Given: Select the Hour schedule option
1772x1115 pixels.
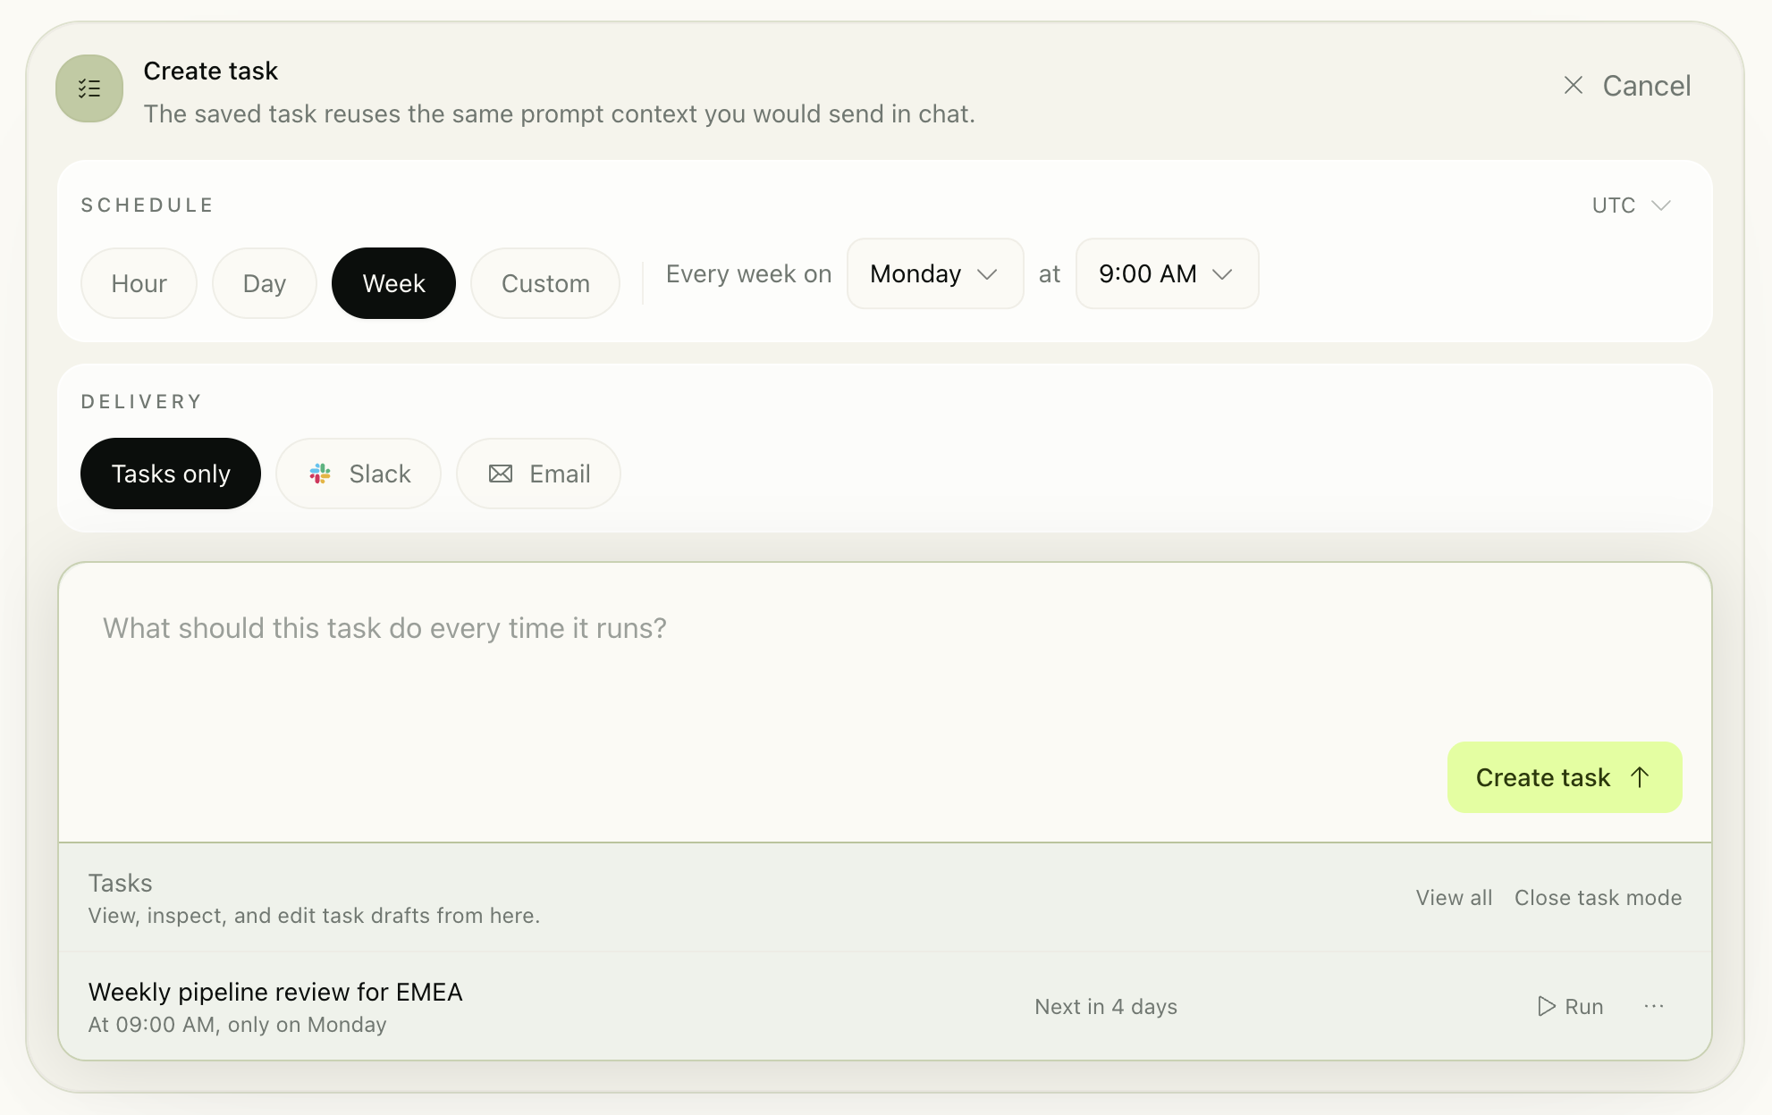Looking at the screenshot, I should 139,283.
